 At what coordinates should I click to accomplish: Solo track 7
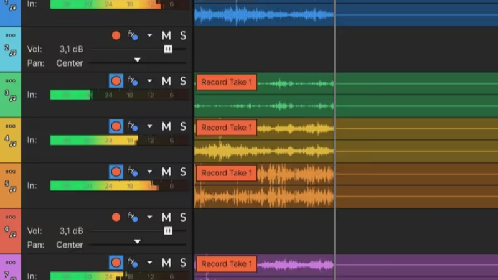coord(183,263)
